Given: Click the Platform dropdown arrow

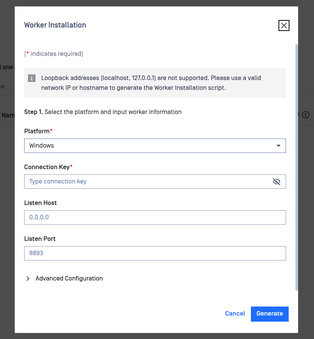Looking at the screenshot, I should coord(278,146).
